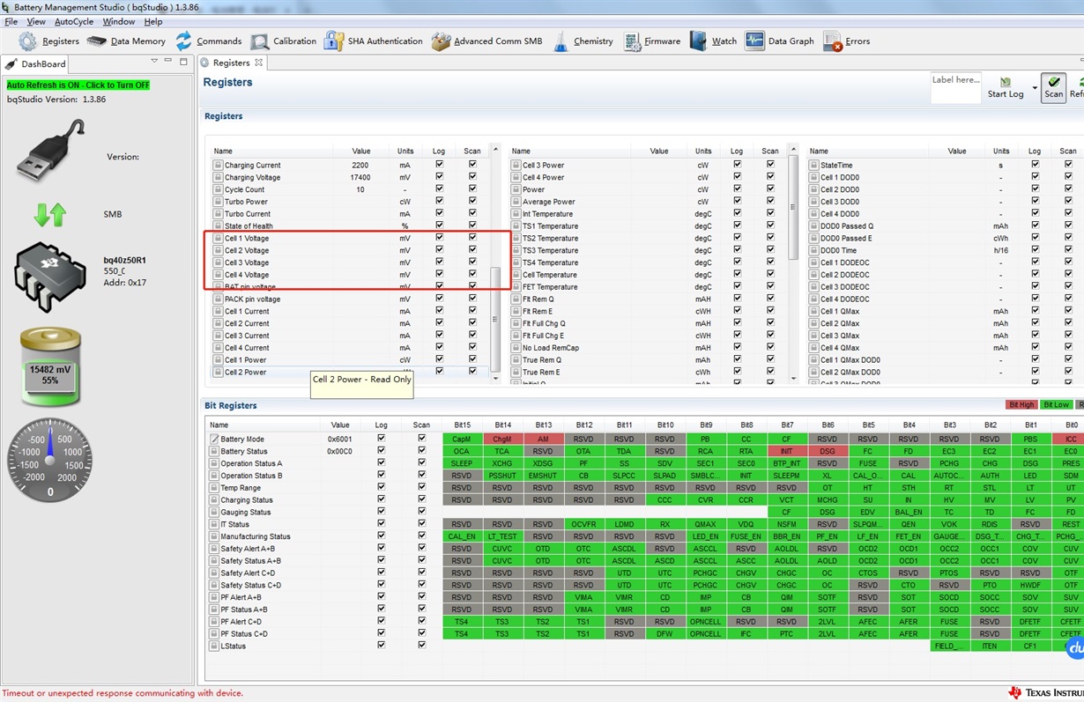Select the TS1 Temperature row
1084x702 pixels.
[650, 225]
